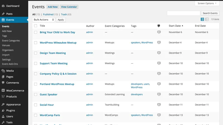Open comment bubble for Company Policy Q & A

[159, 74]
